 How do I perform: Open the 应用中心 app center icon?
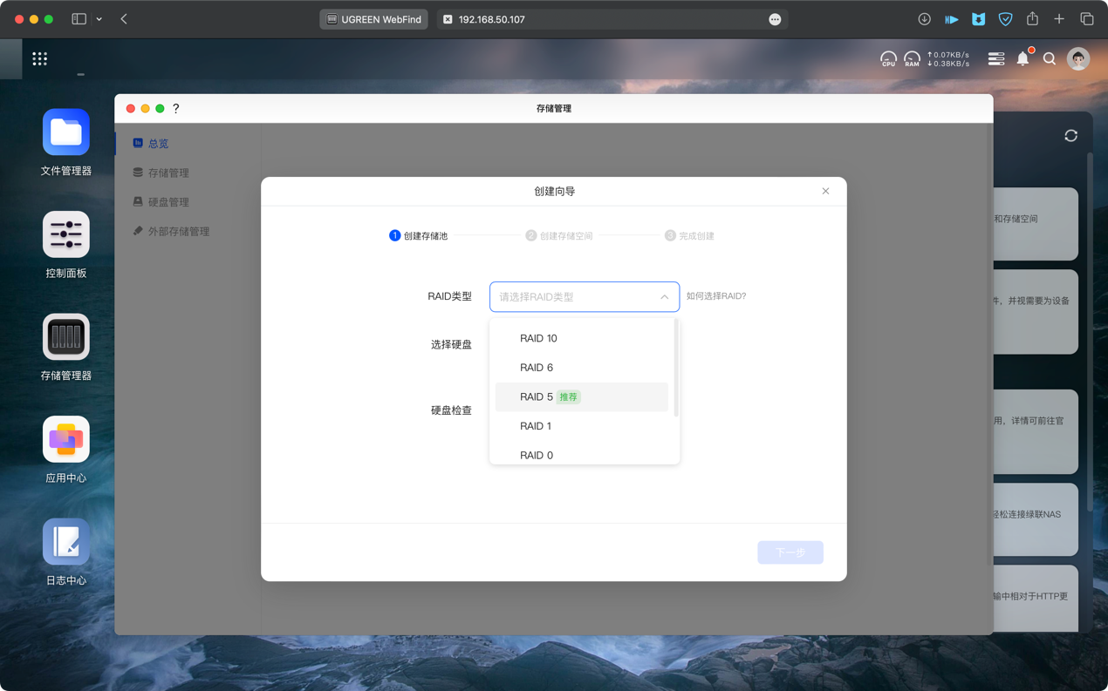[66, 440]
